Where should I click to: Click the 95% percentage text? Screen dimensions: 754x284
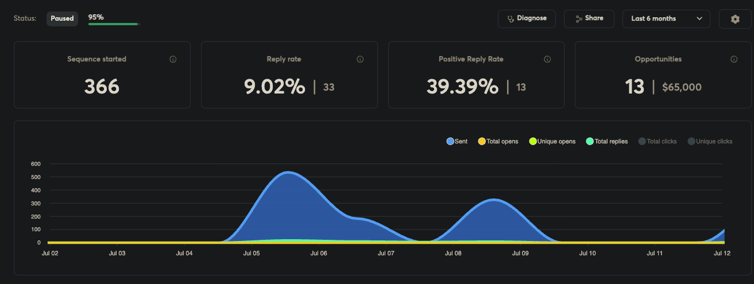(96, 17)
